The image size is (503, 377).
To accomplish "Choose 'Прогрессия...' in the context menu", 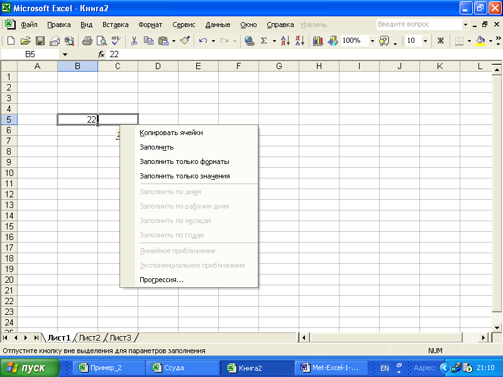I will [189, 280].
